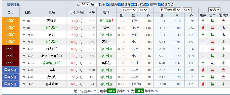The height and width of the screenshot is (95, 230).
Task: Open the 丹麦(中) home team link
Action: click(x=52, y=49)
